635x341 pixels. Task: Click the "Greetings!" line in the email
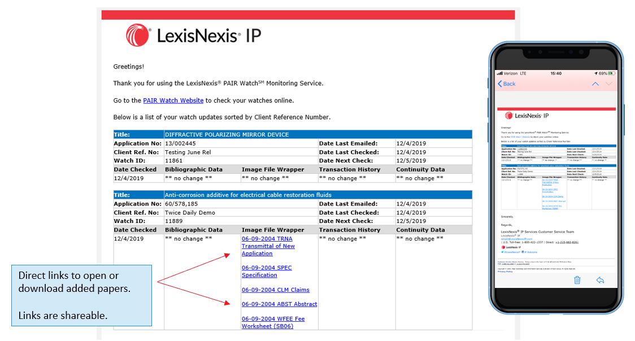tap(129, 67)
